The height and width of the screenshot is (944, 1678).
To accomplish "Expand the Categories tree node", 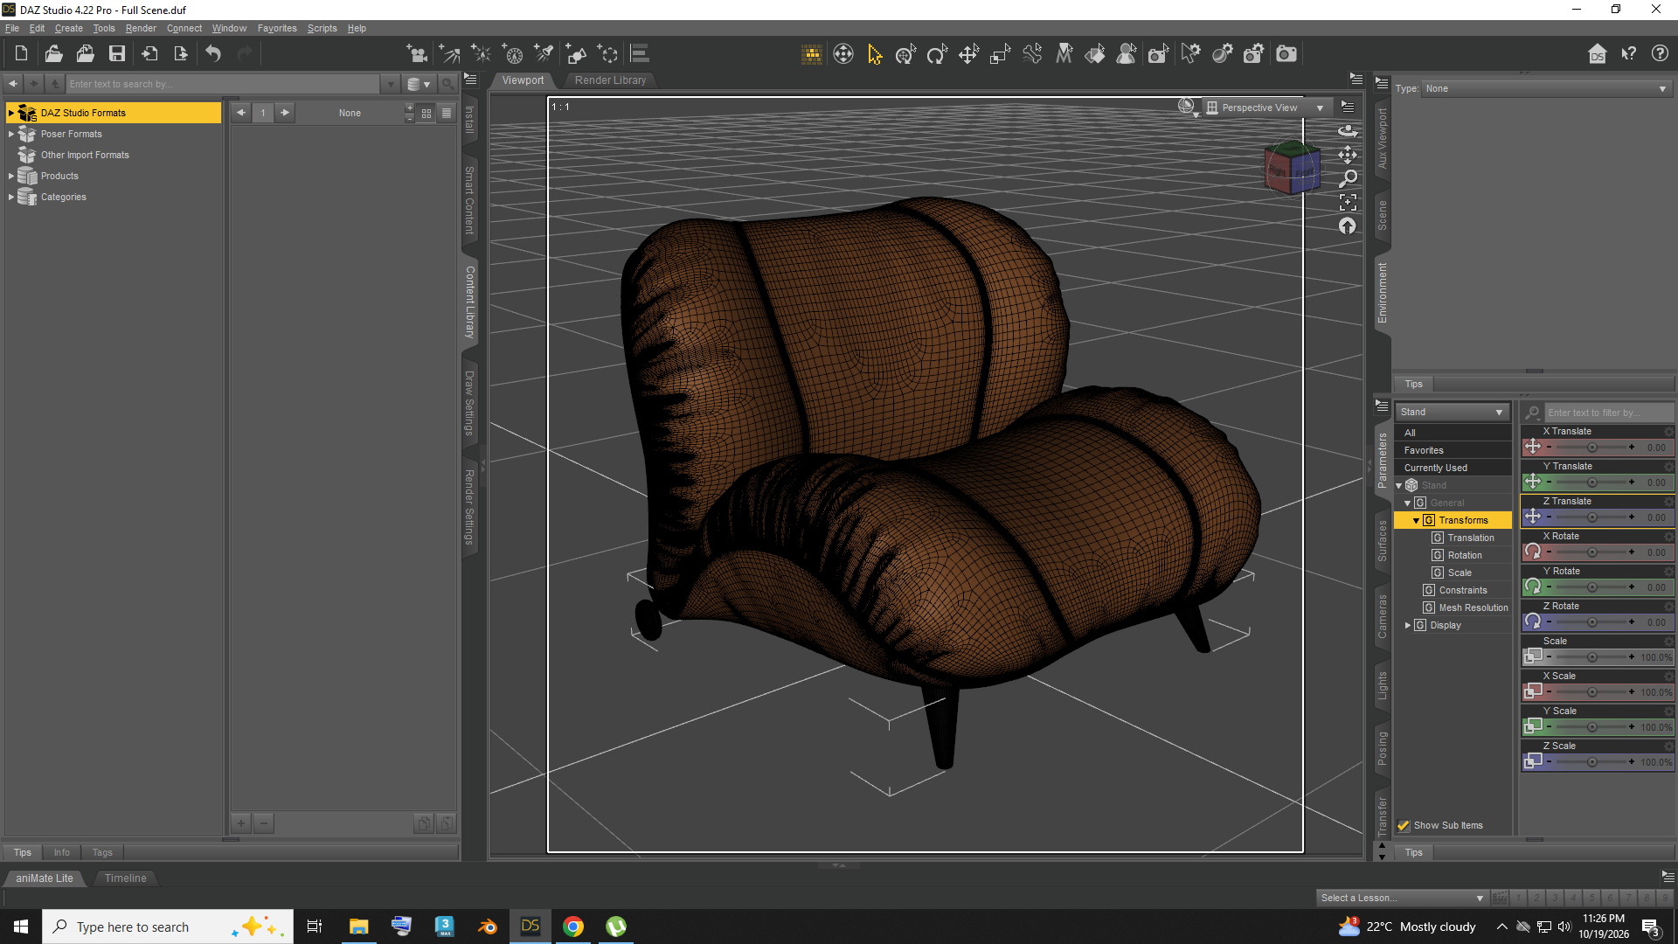I will point(10,197).
